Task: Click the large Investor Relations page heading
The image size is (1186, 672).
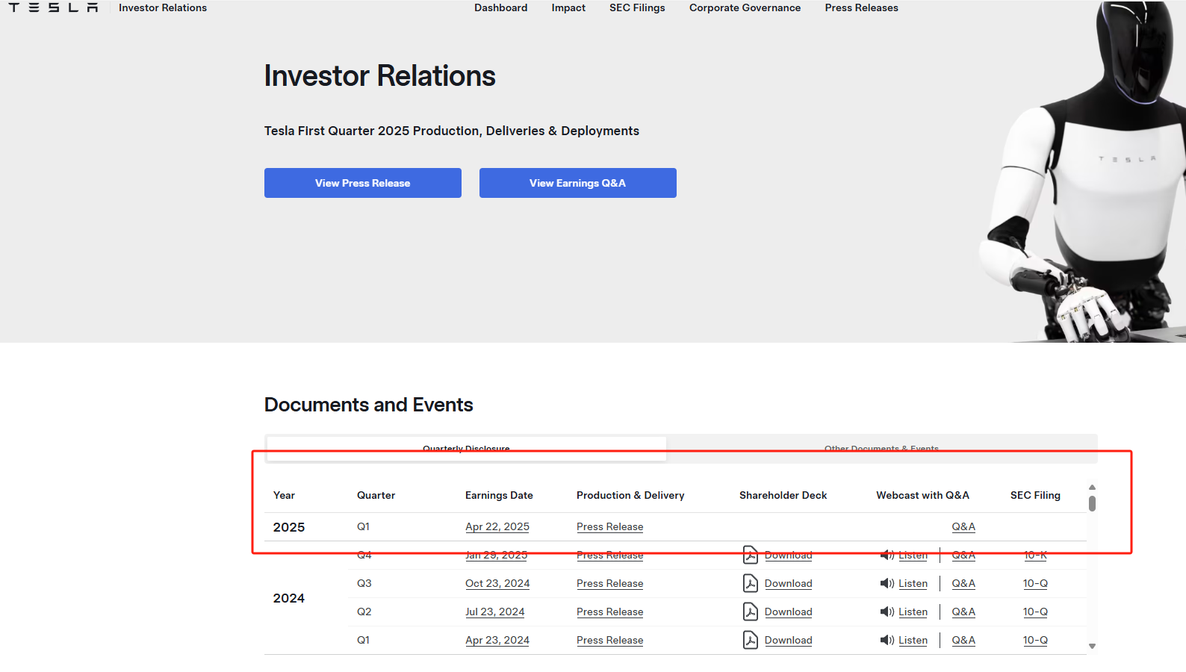Action: pyautogui.click(x=380, y=75)
